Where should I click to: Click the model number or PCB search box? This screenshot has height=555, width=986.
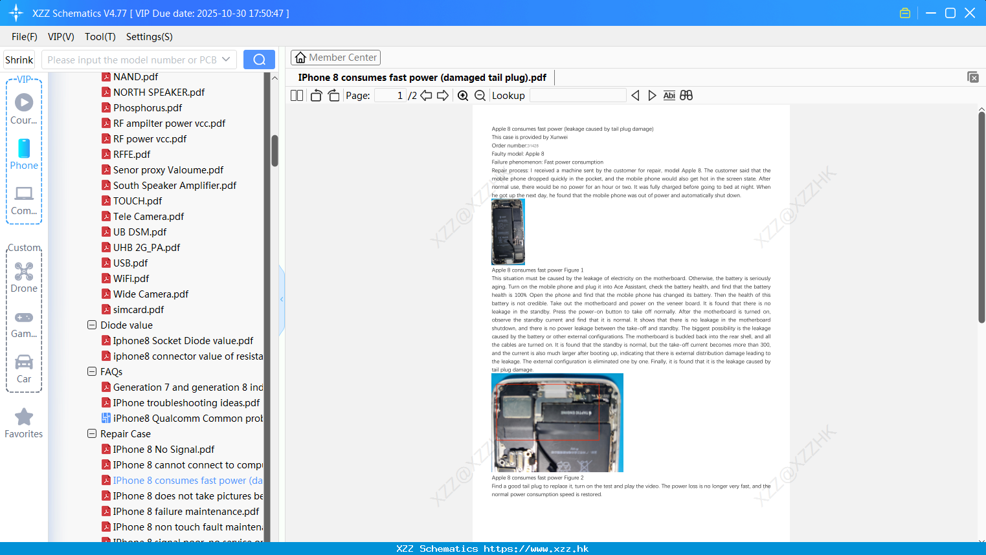tap(132, 60)
